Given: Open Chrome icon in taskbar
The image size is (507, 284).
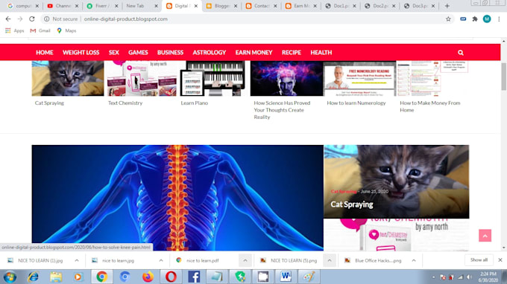Looking at the screenshot, I should coord(101,277).
